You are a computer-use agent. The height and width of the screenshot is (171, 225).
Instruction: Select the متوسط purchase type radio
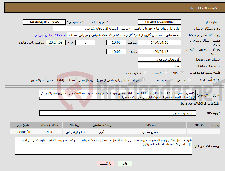pyautogui.click(x=171, y=80)
